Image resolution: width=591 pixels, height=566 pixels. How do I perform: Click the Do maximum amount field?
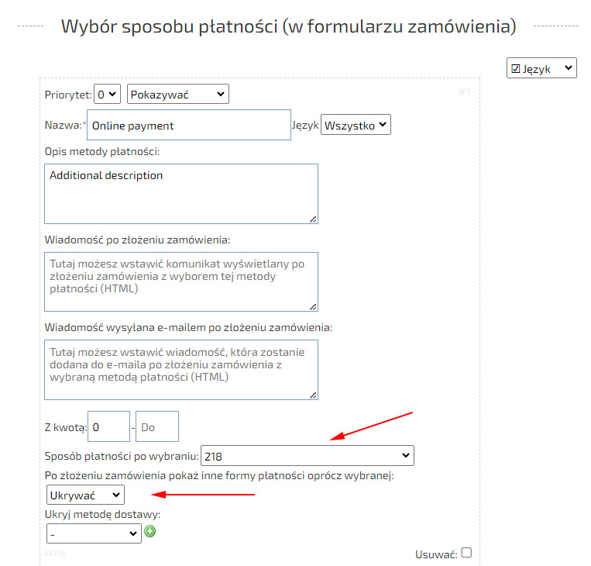[157, 426]
